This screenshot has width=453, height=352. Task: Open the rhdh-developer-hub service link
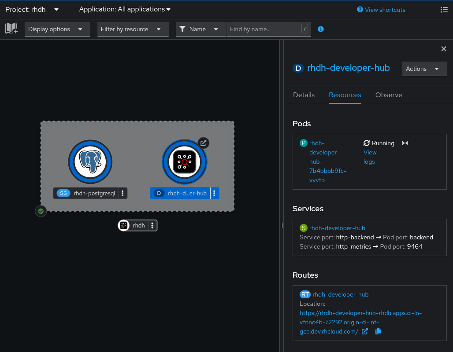coord(337,228)
